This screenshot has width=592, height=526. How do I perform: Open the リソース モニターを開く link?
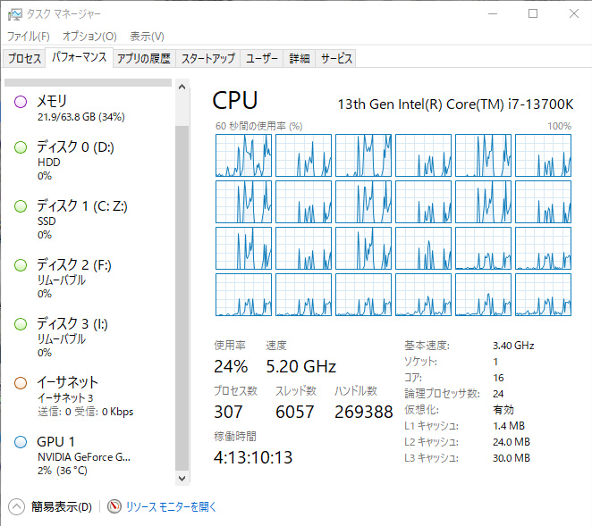pos(171,506)
